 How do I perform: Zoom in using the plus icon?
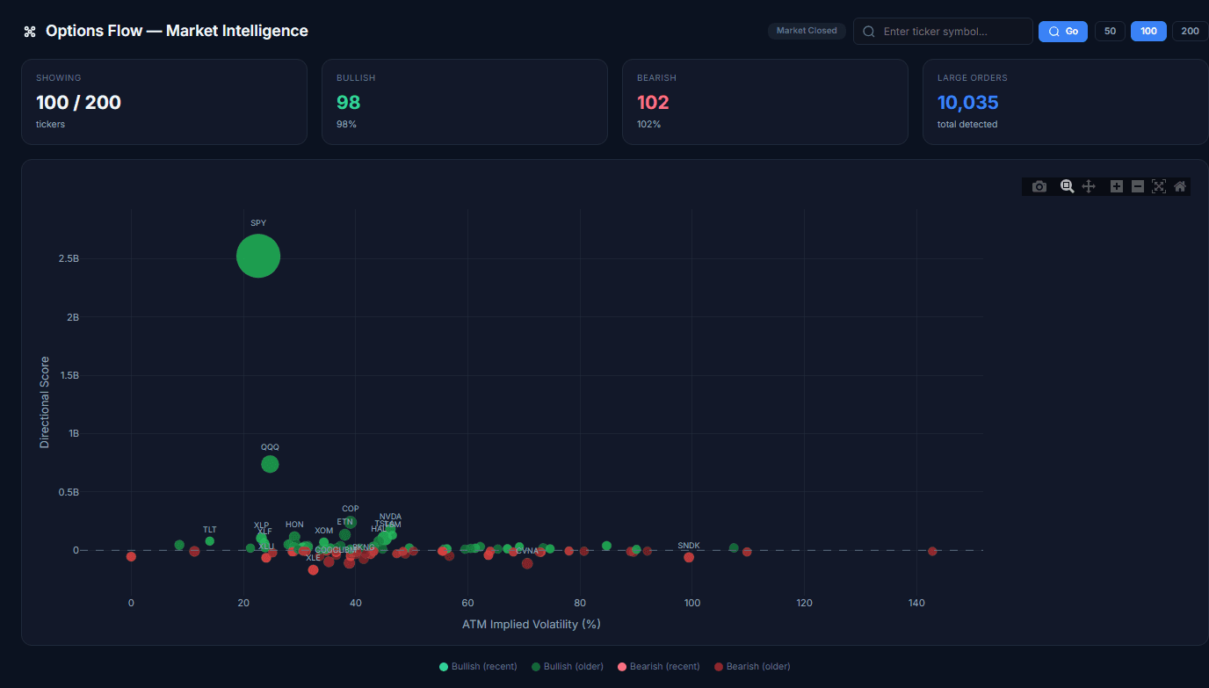tap(1116, 186)
